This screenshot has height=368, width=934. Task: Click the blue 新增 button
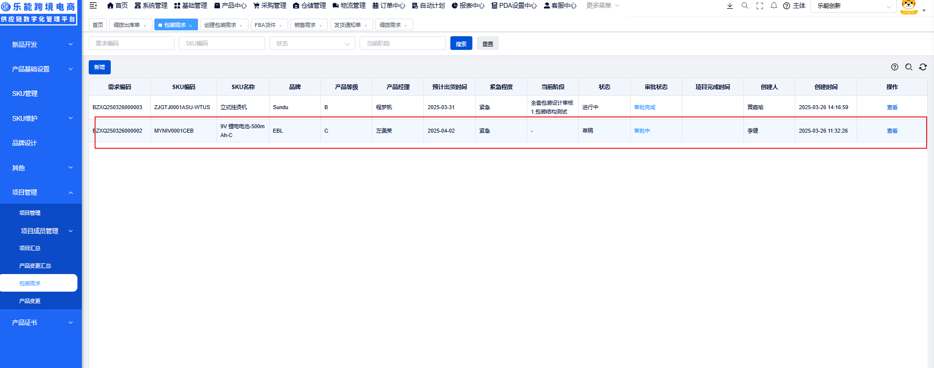tap(99, 67)
